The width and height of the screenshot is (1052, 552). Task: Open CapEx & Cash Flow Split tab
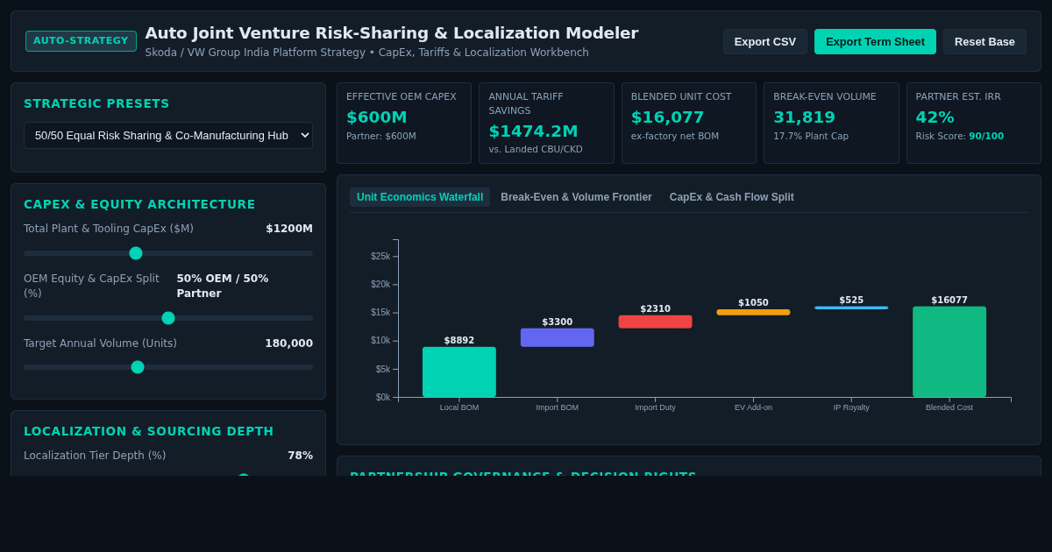731,197
